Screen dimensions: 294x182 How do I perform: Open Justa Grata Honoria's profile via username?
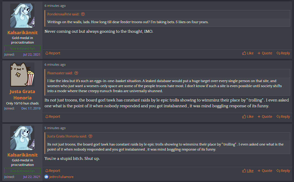click(22, 94)
